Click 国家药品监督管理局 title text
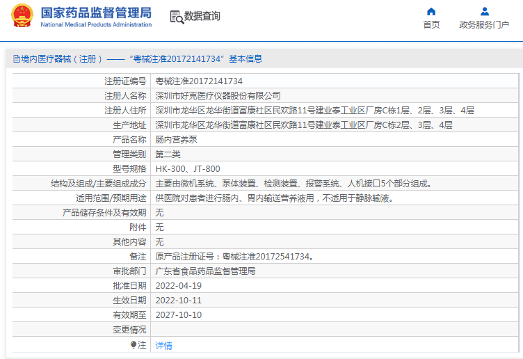The width and height of the screenshot is (523, 359). click(x=96, y=13)
